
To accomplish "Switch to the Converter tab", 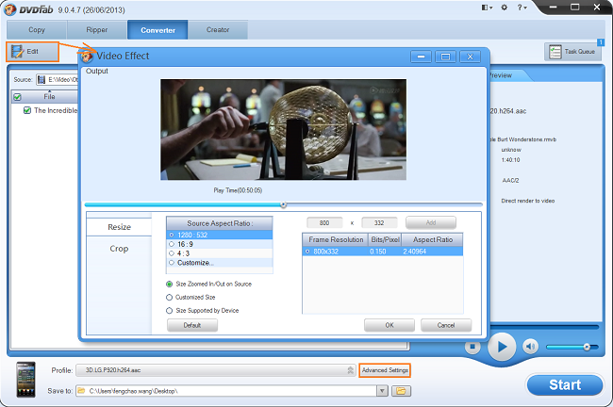I will (x=157, y=30).
